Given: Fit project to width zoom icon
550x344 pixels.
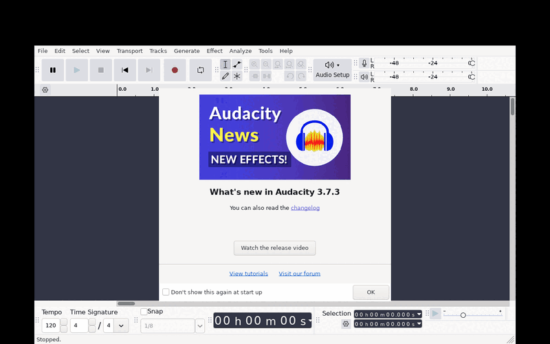Looking at the screenshot, I should [x=289, y=64].
